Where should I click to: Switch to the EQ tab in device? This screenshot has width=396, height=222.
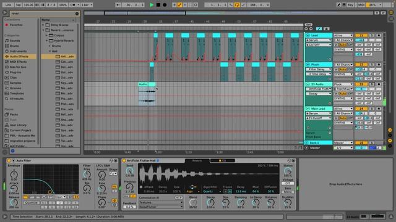coord(223,160)
